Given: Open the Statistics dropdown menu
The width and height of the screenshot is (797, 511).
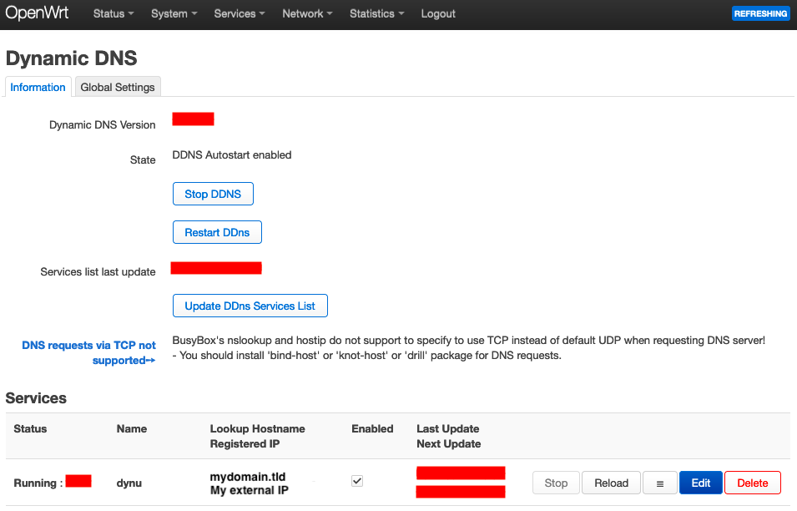Looking at the screenshot, I should point(376,13).
